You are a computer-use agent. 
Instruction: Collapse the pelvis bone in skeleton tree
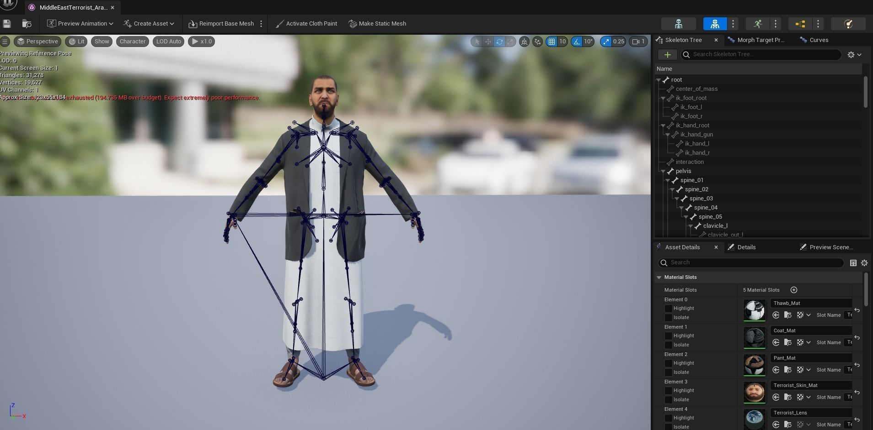[663, 171]
